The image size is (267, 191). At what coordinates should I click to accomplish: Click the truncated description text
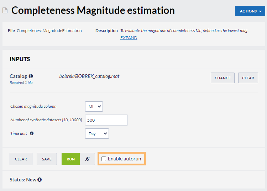185,31
